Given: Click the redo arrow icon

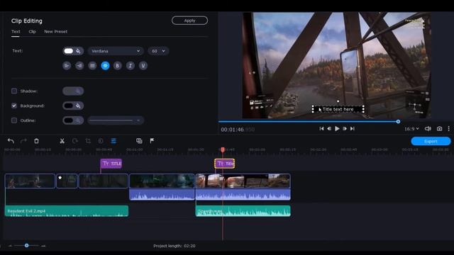Looking at the screenshot, I should point(23,141).
